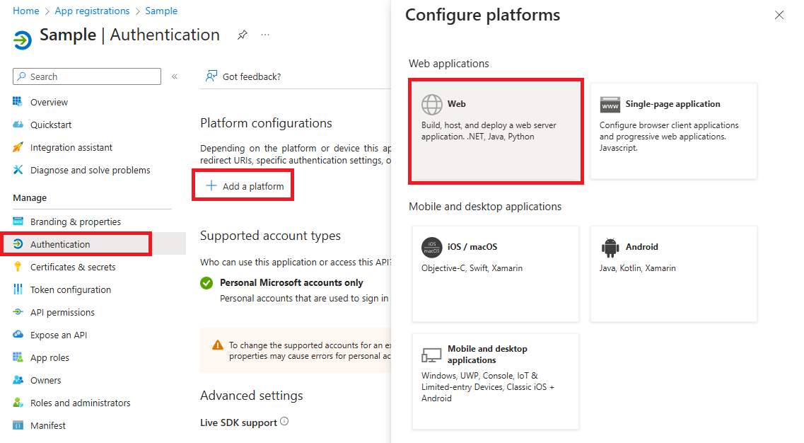Collapse the sidebar with the double chevron

tap(175, 76)
